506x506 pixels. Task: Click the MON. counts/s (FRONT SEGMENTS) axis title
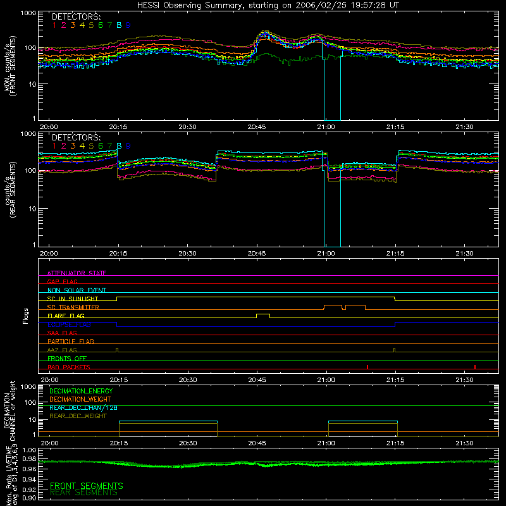point(10,66)
